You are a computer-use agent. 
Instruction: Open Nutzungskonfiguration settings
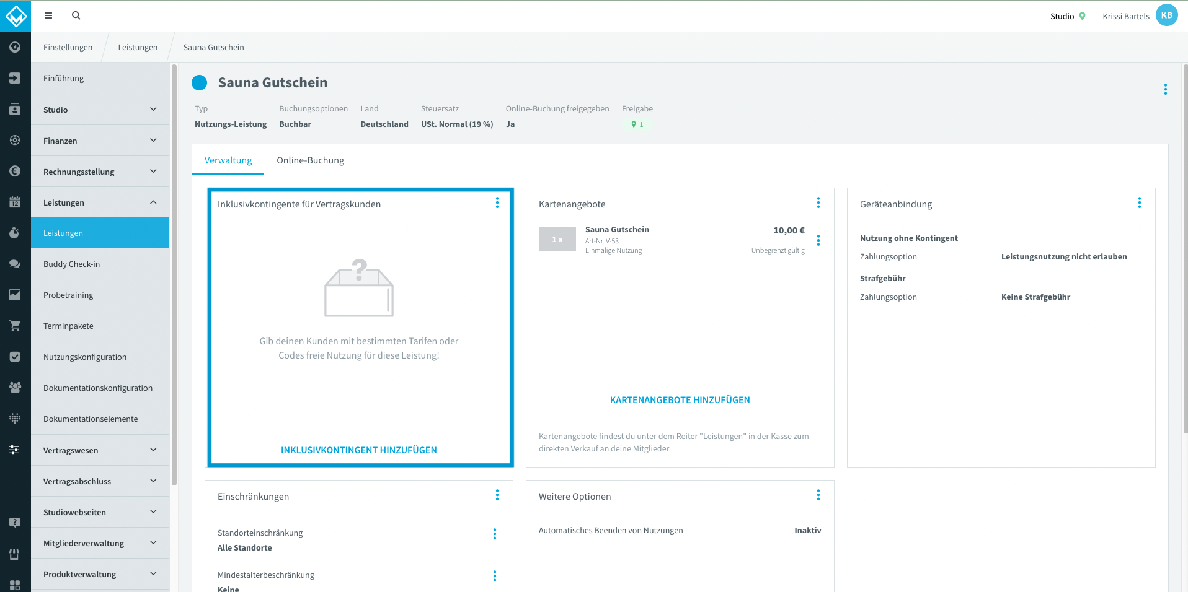pos(100,357)
